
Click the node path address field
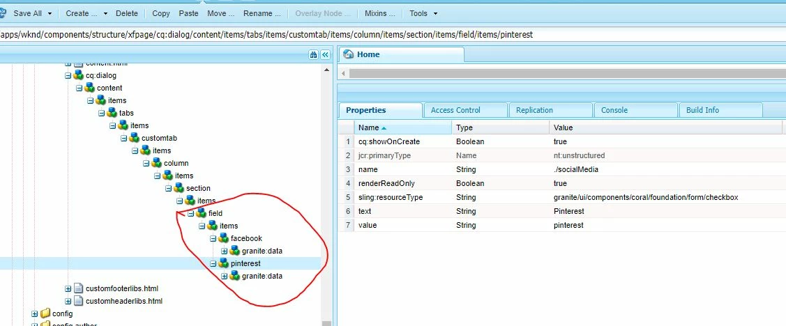(x=393, y=35)
